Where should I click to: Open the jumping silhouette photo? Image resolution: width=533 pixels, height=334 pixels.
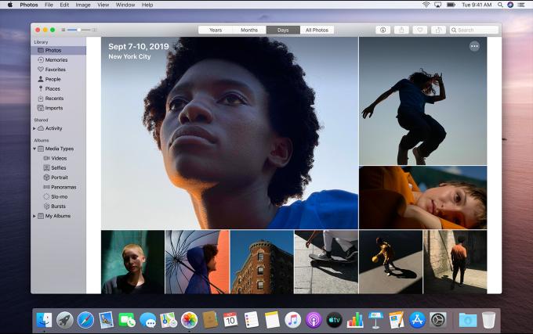422,101
